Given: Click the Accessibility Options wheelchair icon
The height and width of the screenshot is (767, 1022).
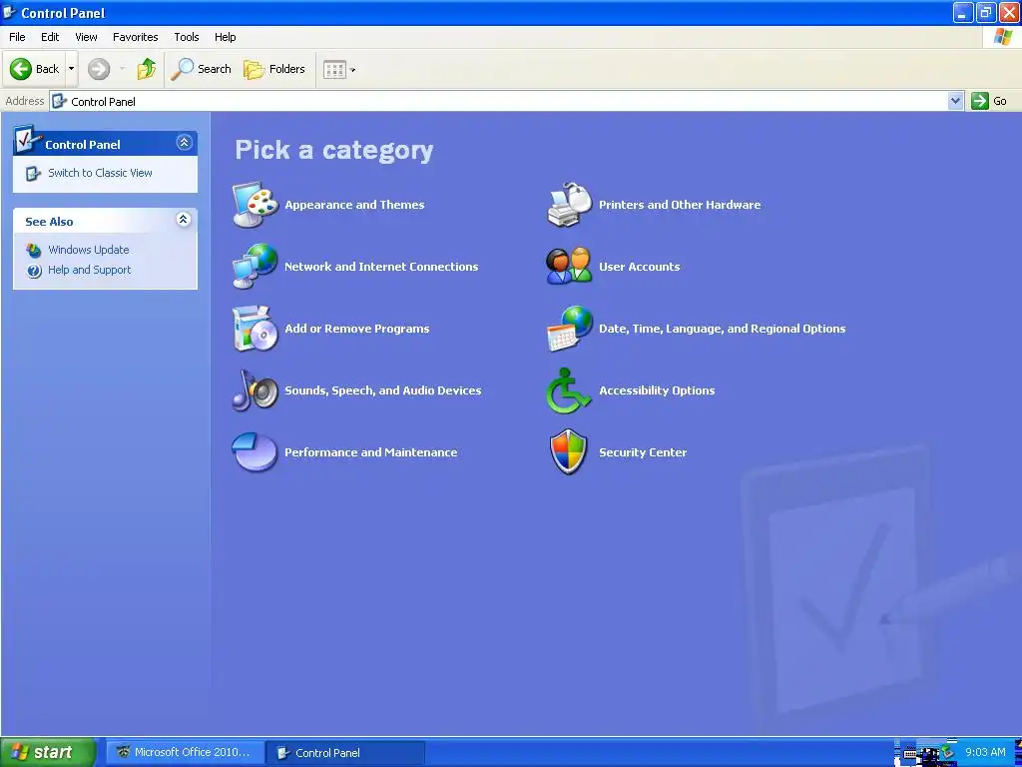Looking at the screenshot, I should point(568,390).
